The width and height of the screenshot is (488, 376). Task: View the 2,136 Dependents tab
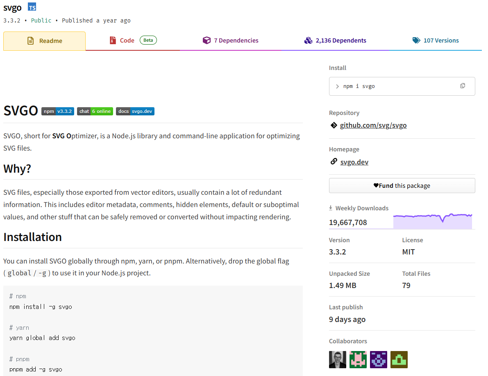click(335, 41)
